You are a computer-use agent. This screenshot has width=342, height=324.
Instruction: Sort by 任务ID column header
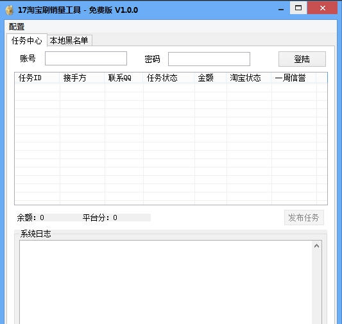[x=37, y=78]
